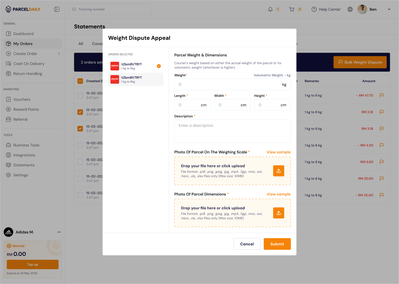Select the second tZbm8V79YT order in list
Screen dimensions: 399x284
pyautogui.click(x=136, y=80)
